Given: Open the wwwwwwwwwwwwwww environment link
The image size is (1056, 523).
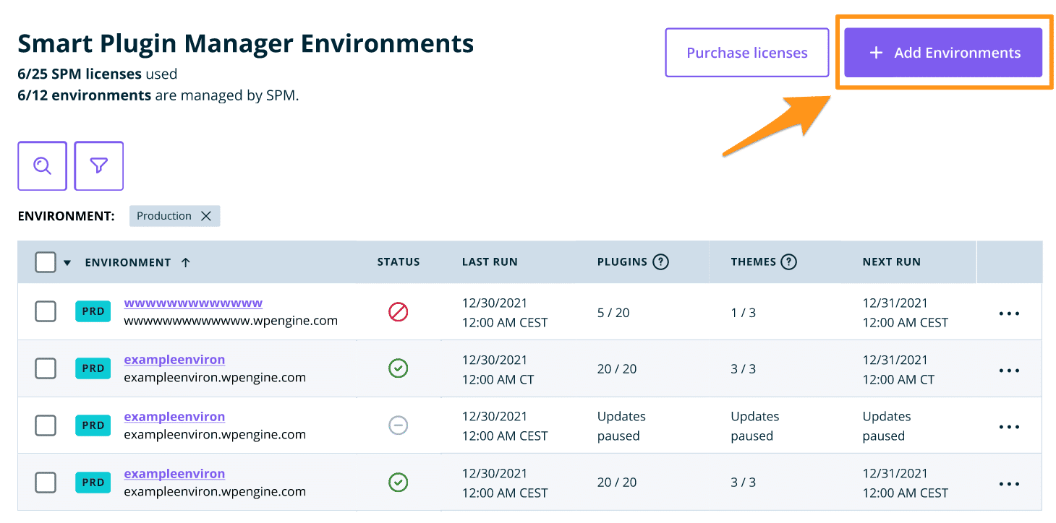Looking at the screenshot, I should 192,303.
